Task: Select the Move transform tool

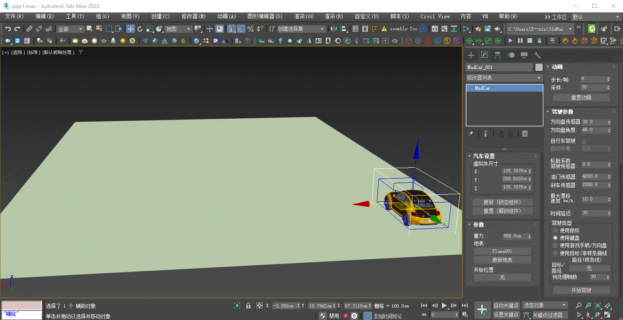Action: [x=130, y=29]
